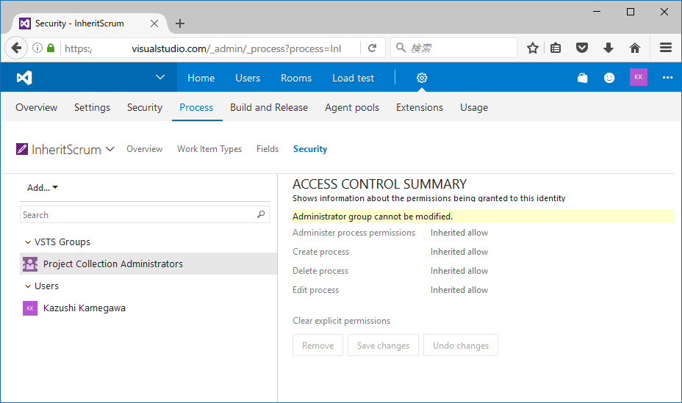Click the feedback smiley face icon

coord(609,78)
